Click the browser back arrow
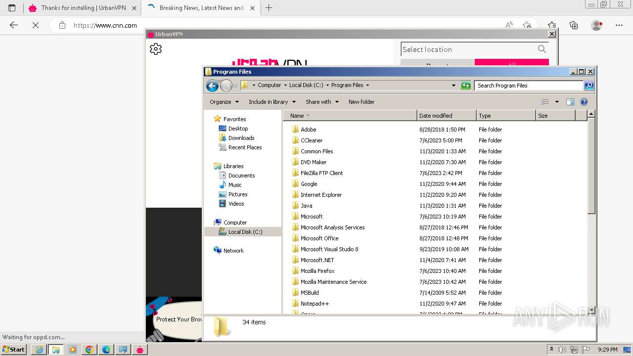 14,25
